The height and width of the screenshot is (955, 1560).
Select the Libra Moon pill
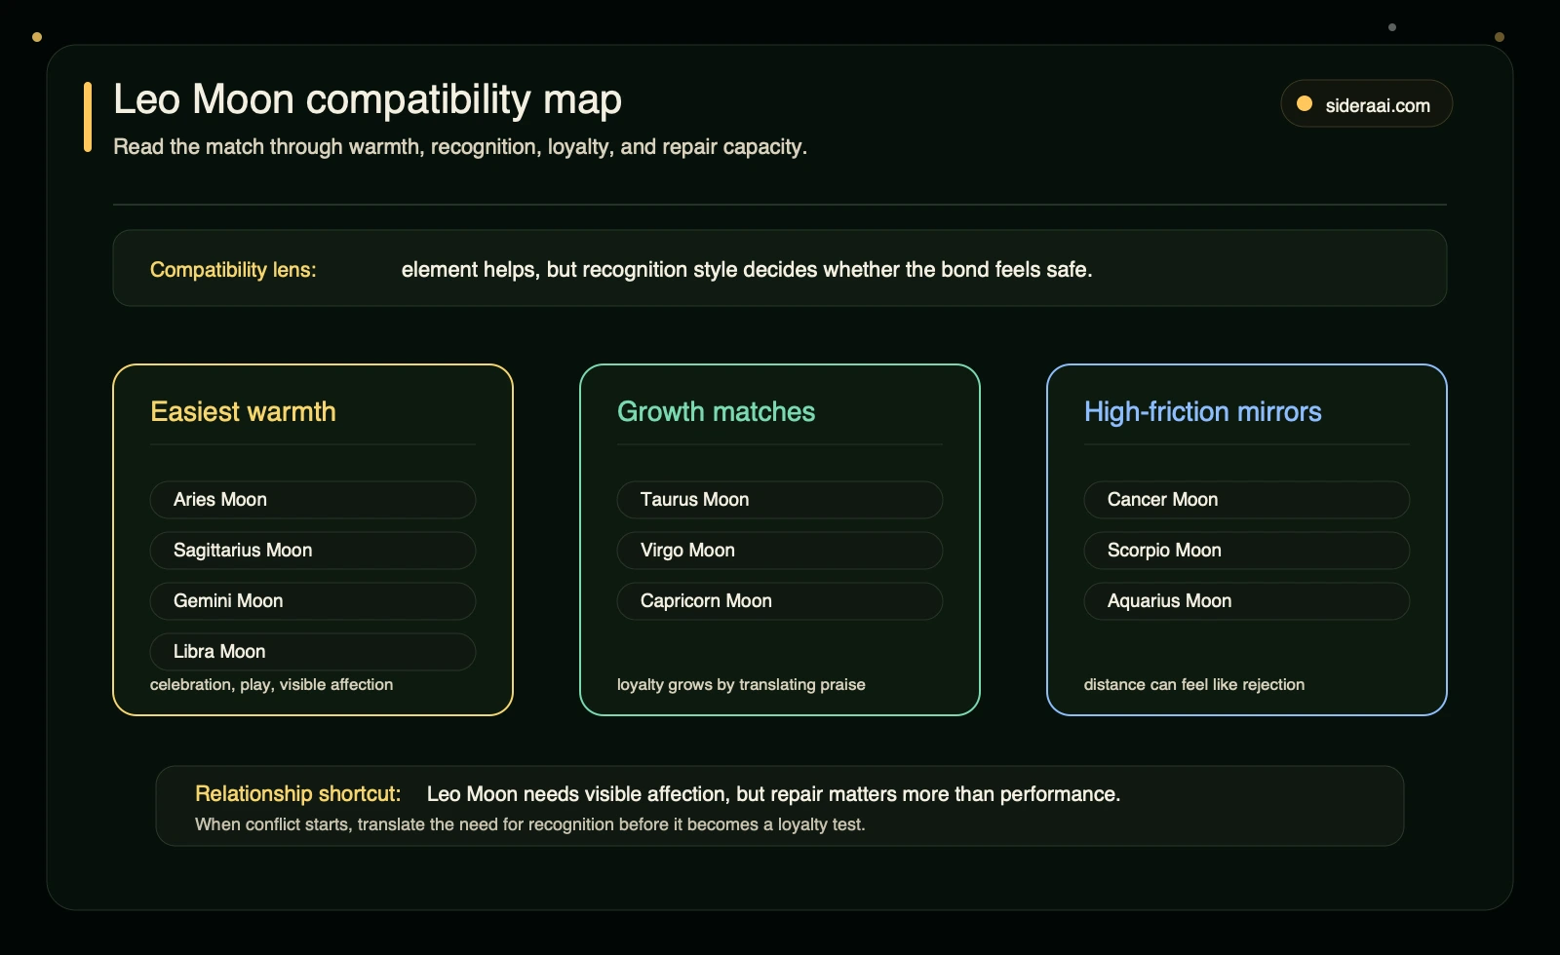[x=313, y=652]
